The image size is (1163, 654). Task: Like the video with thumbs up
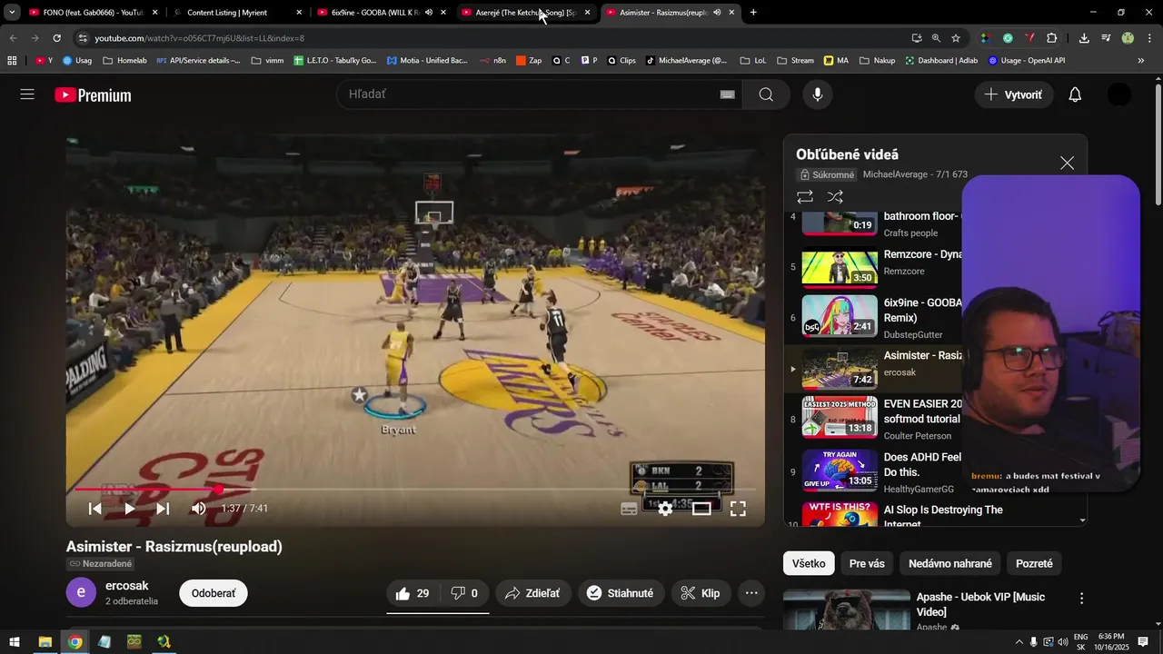coord(413,593)
